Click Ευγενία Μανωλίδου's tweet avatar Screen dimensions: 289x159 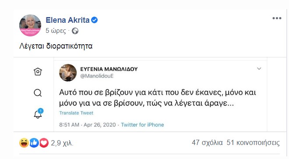pyautogui.click(x=68, y=73)
